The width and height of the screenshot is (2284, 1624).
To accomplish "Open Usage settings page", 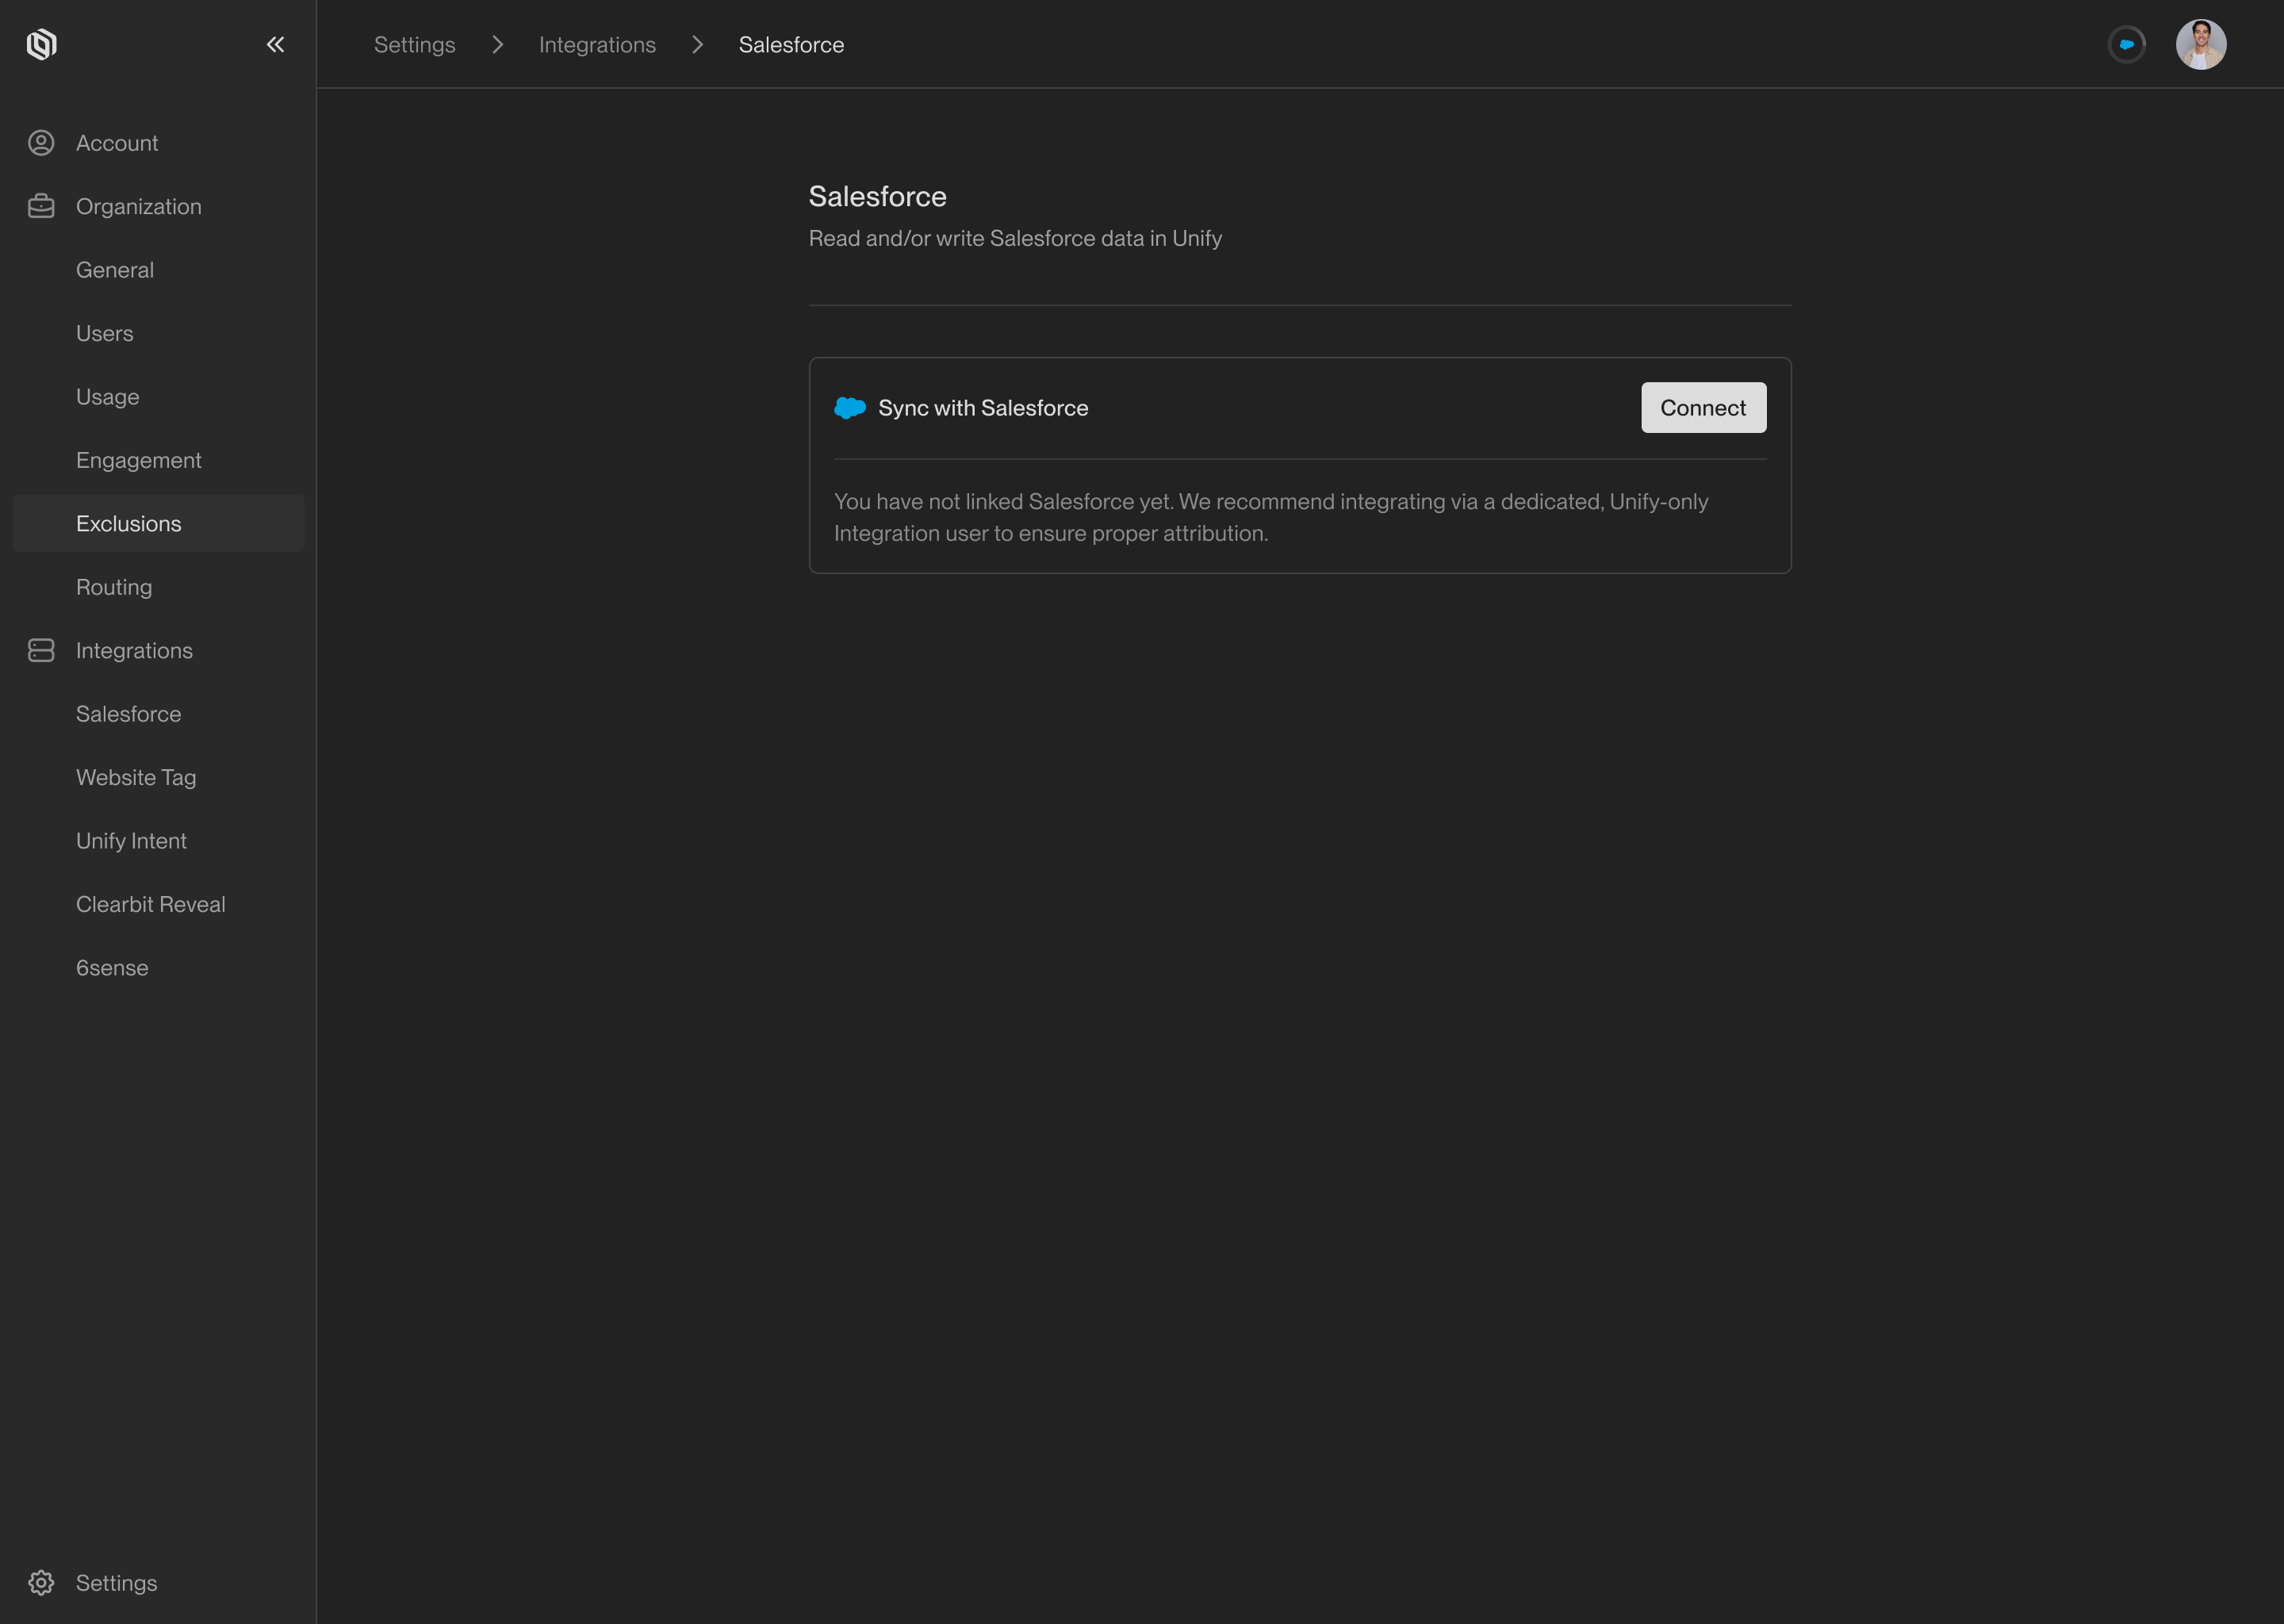I will pos(108,397).
